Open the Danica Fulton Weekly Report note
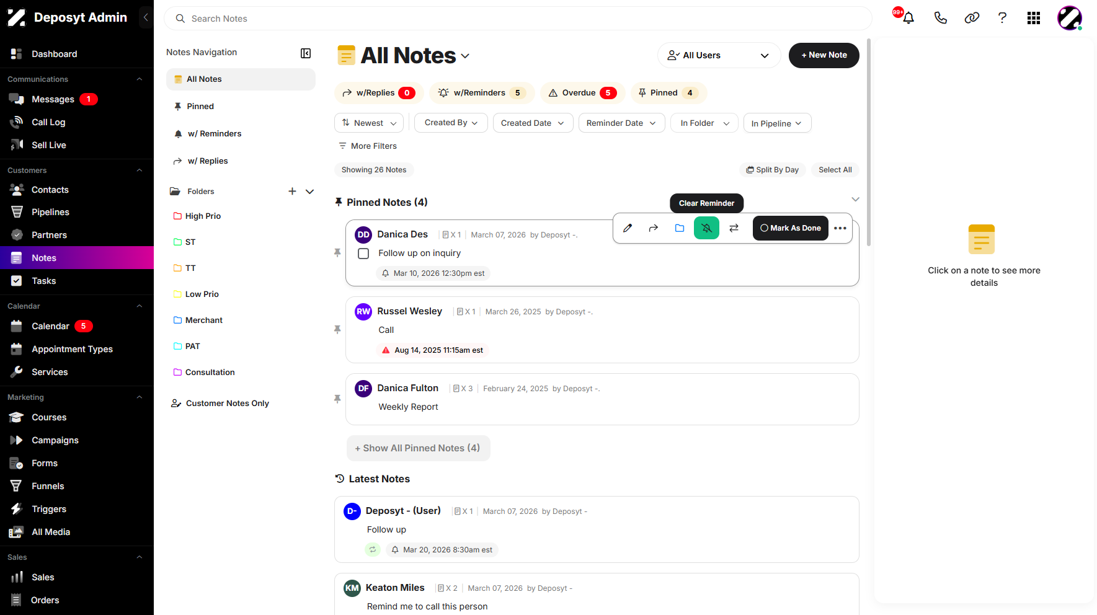Image resolution: width=1097 pixels, height=615 pixels. tap(602, 399)
